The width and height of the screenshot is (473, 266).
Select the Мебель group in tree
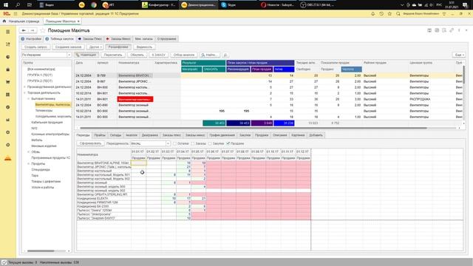point(37,140)
